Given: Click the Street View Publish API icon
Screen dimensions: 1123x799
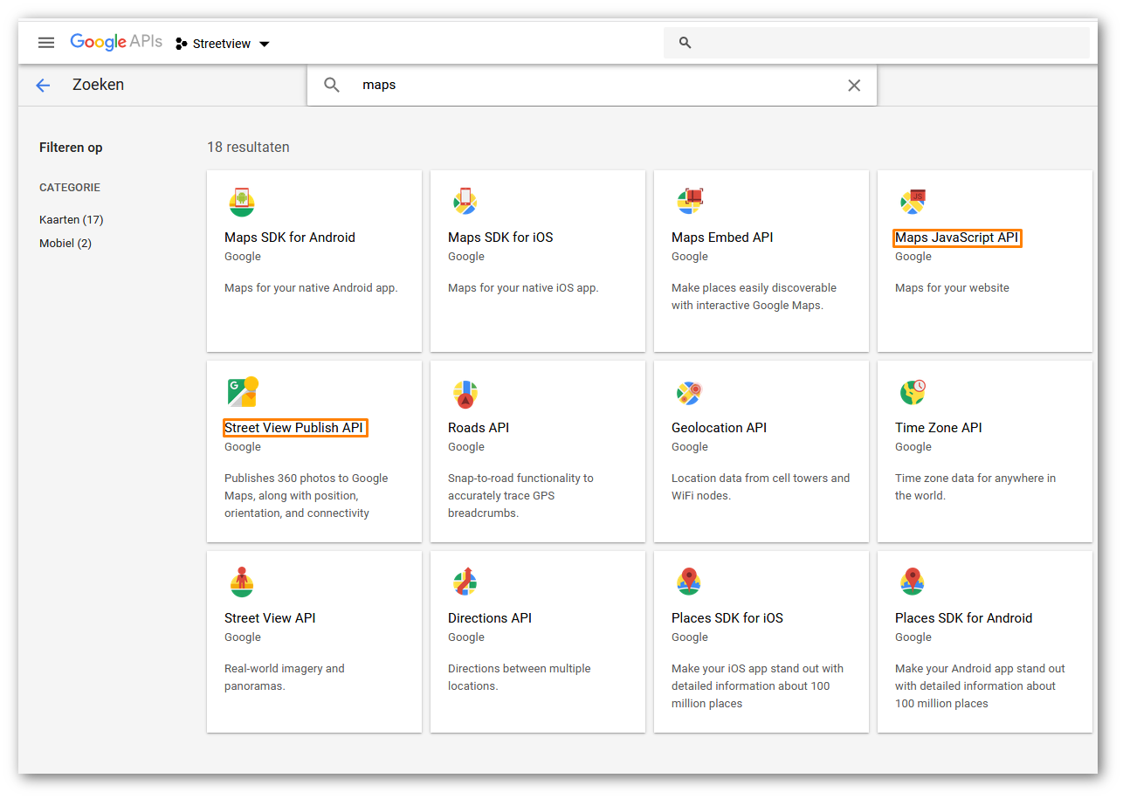Looking at the screenshot, I should 244,391.
